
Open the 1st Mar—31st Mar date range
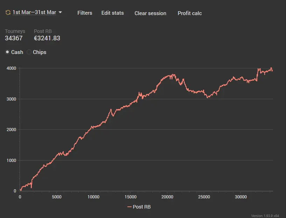click(34, 13)
